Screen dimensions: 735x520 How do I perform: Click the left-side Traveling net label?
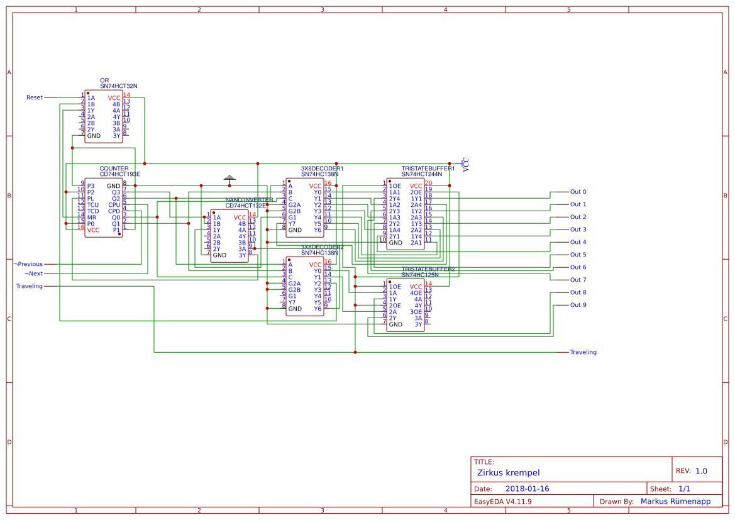pyautogui.click(x=28, y=286)
